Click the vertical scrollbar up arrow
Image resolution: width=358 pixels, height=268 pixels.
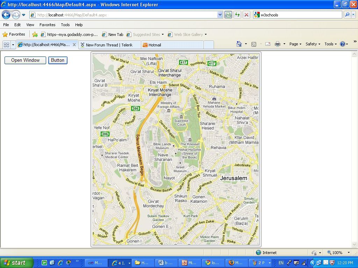pos(355,54)
